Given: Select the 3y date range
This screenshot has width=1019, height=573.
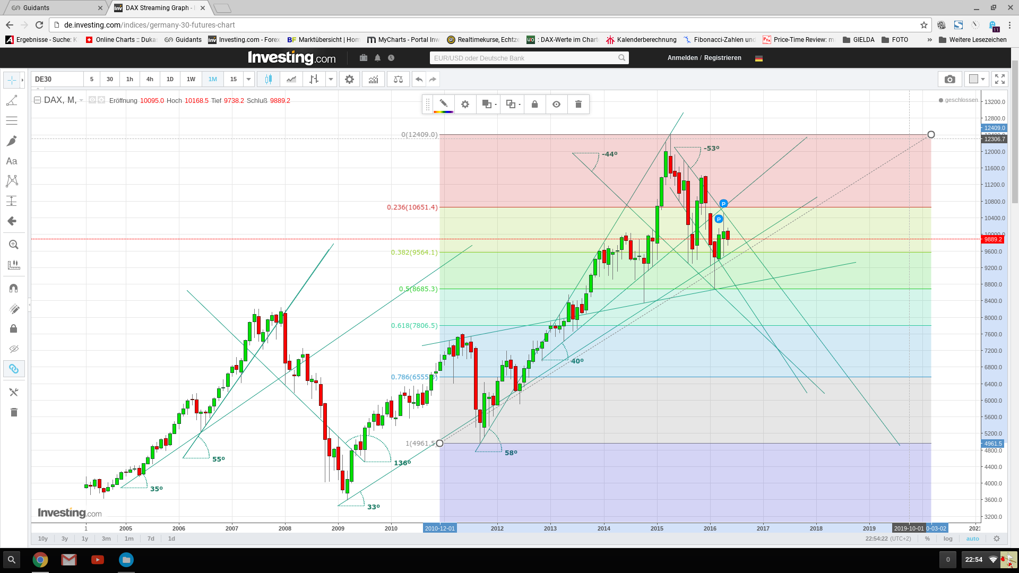Looking at the screenshot, I should pyautogui.click(x=65, y=539).
